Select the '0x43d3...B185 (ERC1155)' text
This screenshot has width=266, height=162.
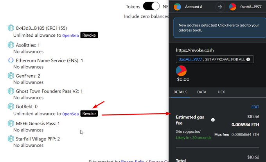pos(41,28)
